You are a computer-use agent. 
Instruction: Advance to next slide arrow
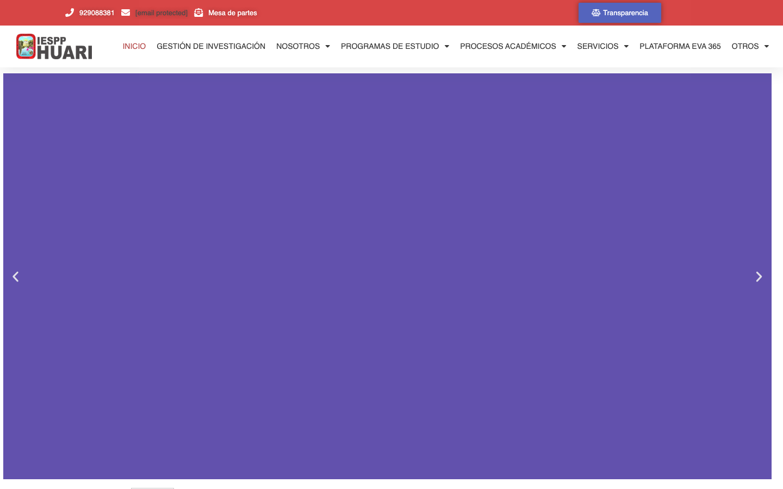point(759,277)
